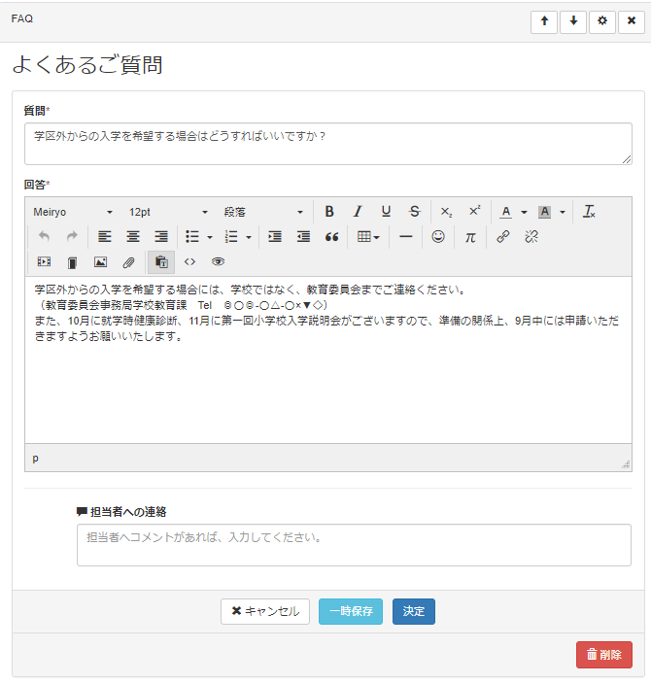Image resolution: width=651 pixels, height=683 pixels.
Task: Toggle the paste as text button
Action: pos(161,261)
